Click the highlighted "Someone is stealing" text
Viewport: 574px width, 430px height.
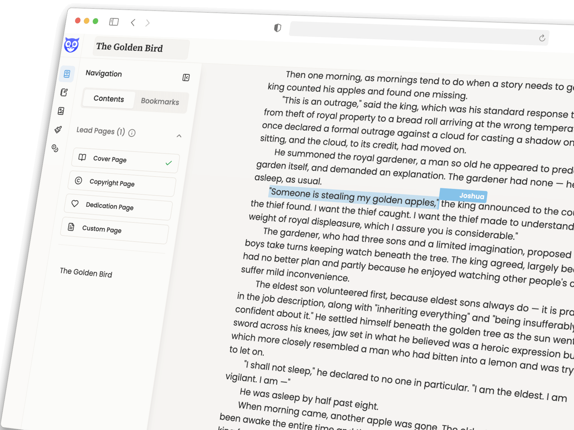point(354,197)
